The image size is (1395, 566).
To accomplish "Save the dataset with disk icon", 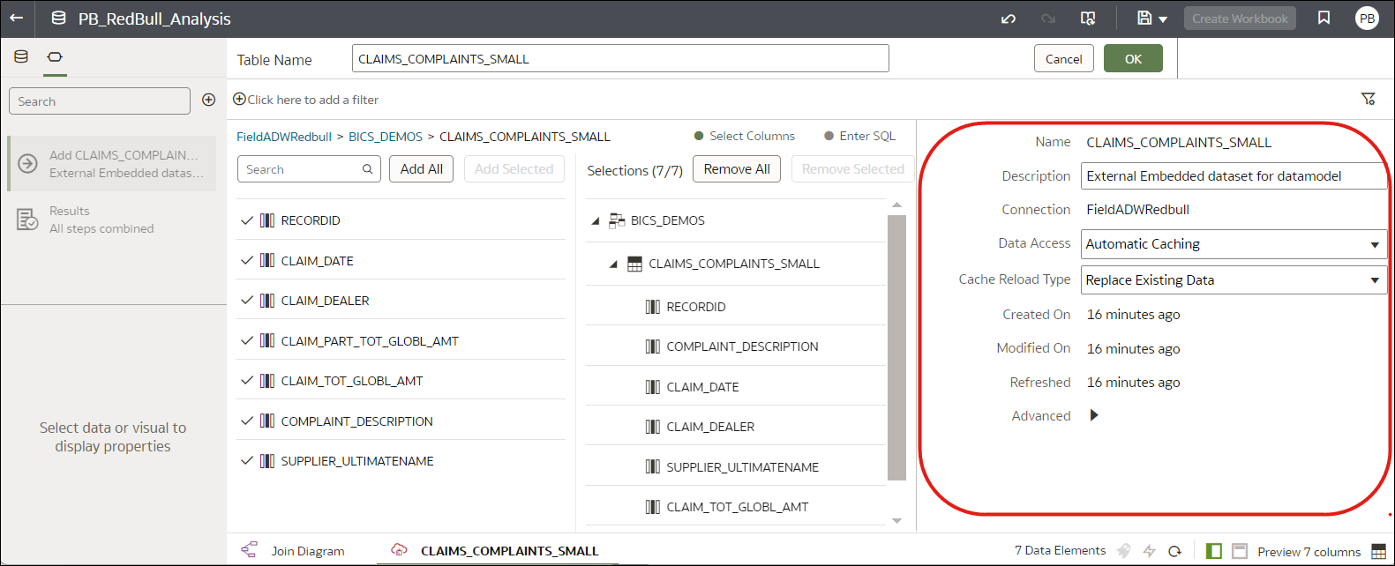I will (1144, 18).
